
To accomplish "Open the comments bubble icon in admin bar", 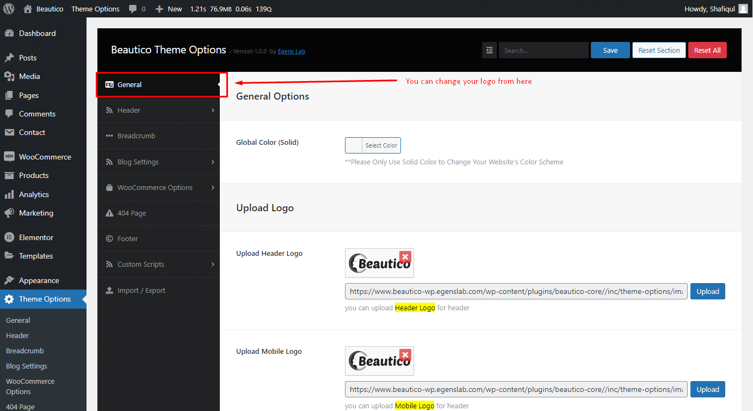I will click(x=133, y=9).
